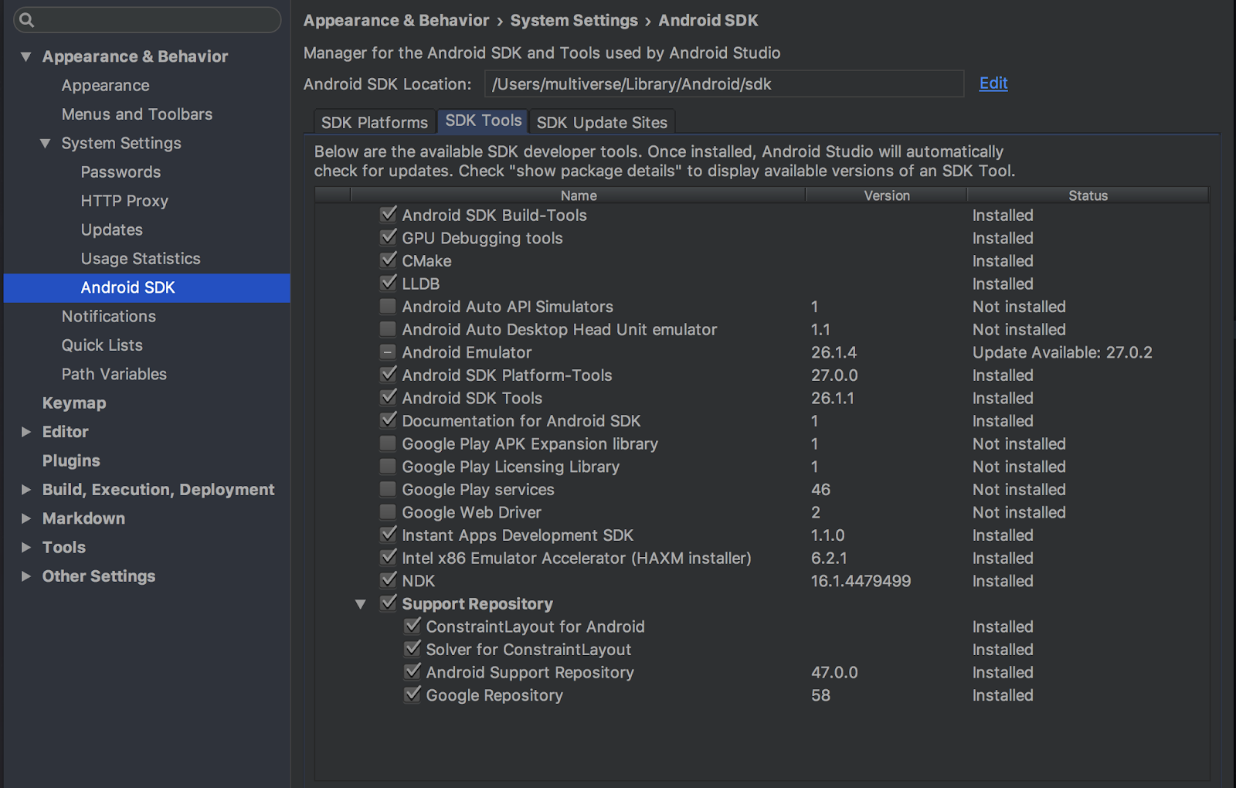Click the search magnifier icon
Viewport: 1236px width, 788px height.
coord(27,20)
